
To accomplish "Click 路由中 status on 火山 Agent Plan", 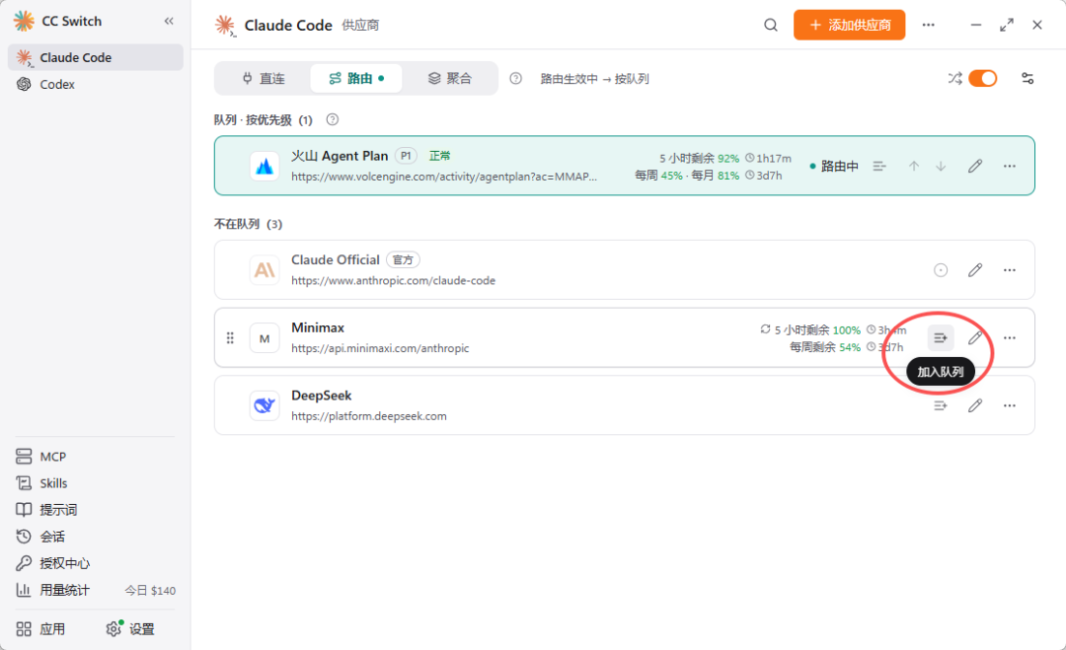I will click(834, 166).
